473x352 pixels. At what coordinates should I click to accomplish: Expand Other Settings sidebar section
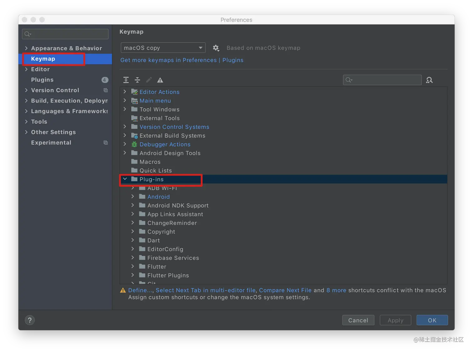point(26,132)
